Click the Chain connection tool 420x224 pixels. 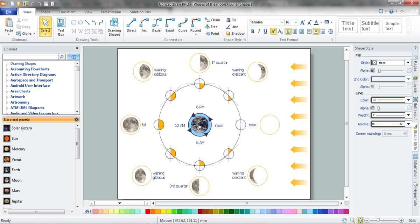coord(212,20)
